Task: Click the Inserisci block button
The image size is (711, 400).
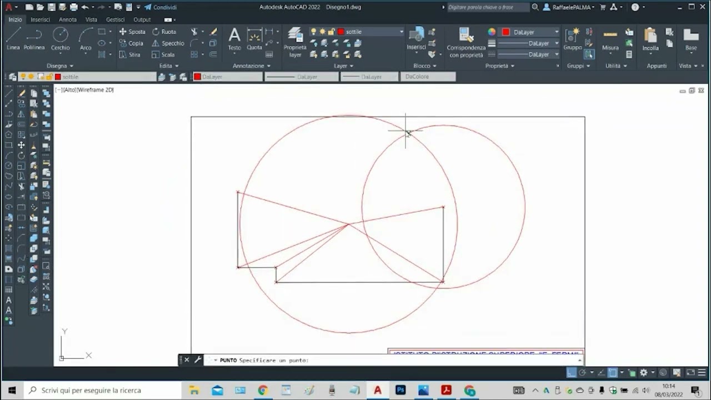Action: tap(416, 39)
